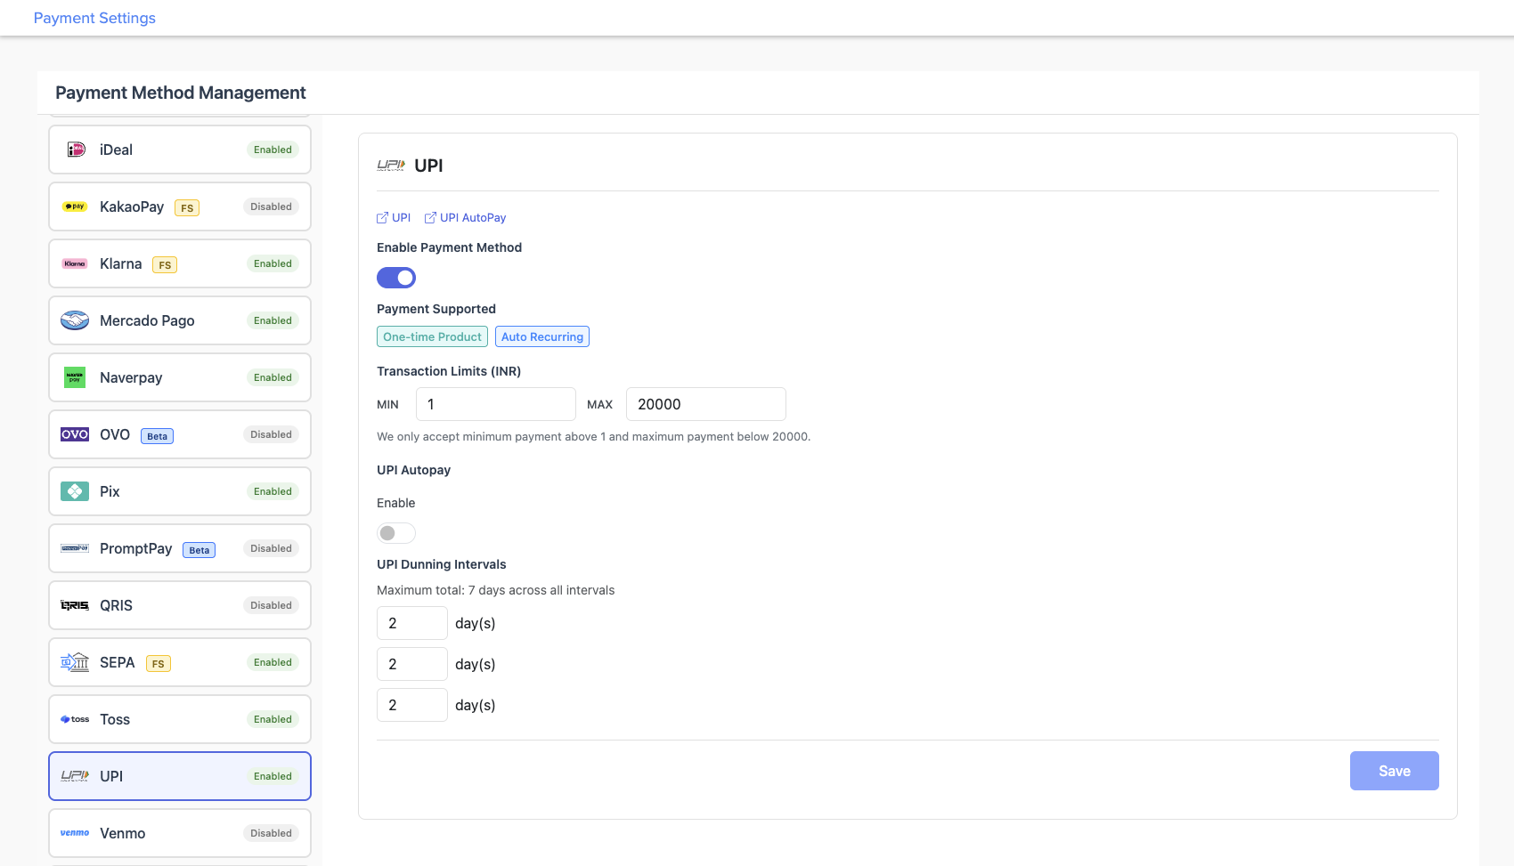Click external-link icon beside UPI docs link
Screen dimensions: 1514x866
[x=383, y=218]
